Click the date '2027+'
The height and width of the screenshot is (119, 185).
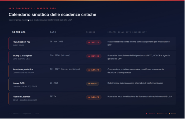click(x=53, y=96)
